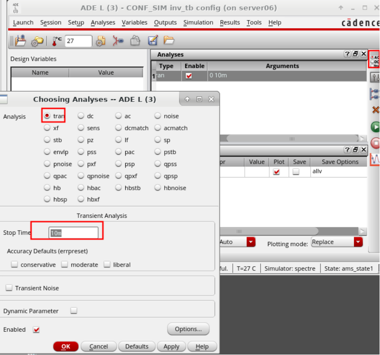Click the thermometer temperature icon

pyautogui.click(x=56, y=41)
